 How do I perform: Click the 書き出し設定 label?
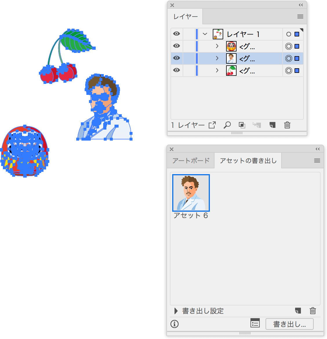coord(203,311)
